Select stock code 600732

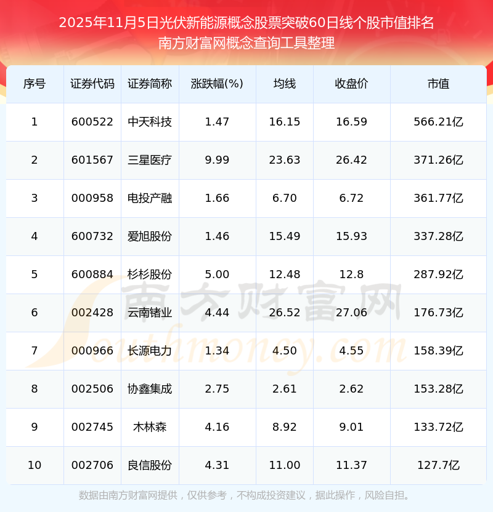pyautogui.click(x=92, y=236)
